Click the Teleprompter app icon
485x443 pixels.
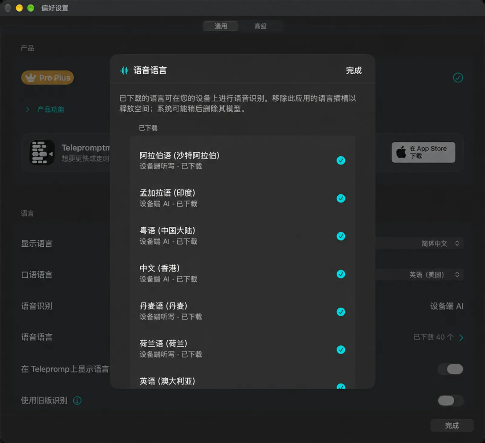point(42,152)
